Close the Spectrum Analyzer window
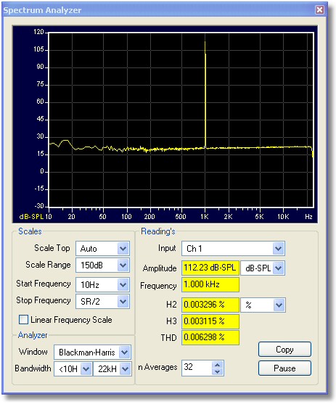336x404 pixels. pos(319,9)
